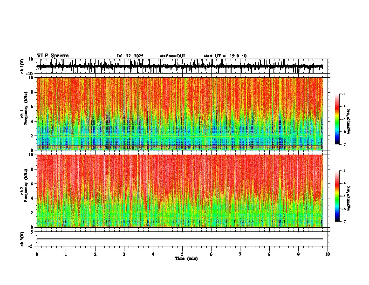Image resolution: width=369 pixels, height=285 pixels.
Task: Click the "4" kHz tick of ch.1 spectrogram
Action: click(x=32, y=122)
